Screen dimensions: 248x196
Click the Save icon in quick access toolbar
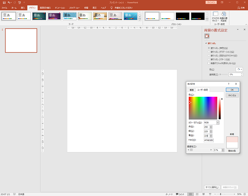tap(4, 2)
